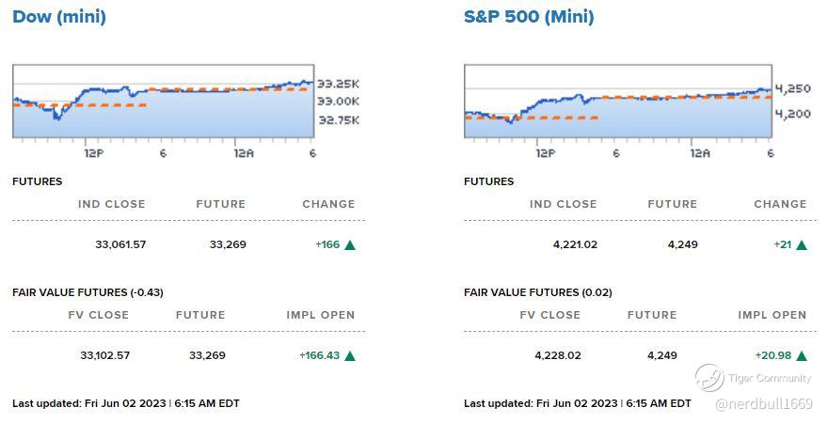Click S&P FAIR VALUE FUTURES (0.02) header
This screenshot has width=828, height=423.
coord(537,292)
